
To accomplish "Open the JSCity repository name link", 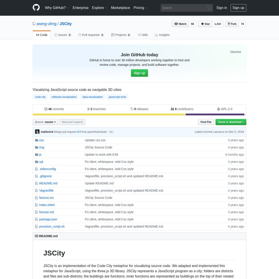I will pos(66,24).
